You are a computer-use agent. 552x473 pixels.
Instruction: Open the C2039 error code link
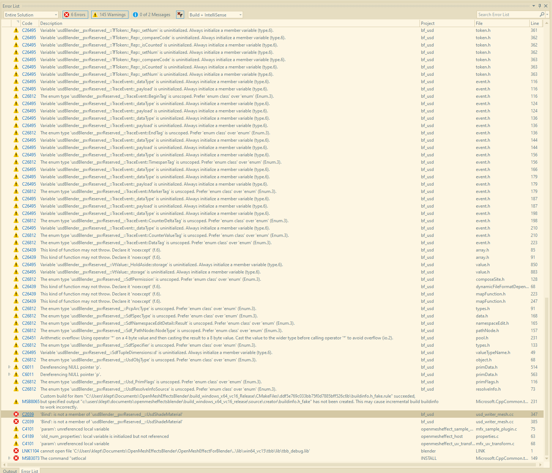click(28, 414)
